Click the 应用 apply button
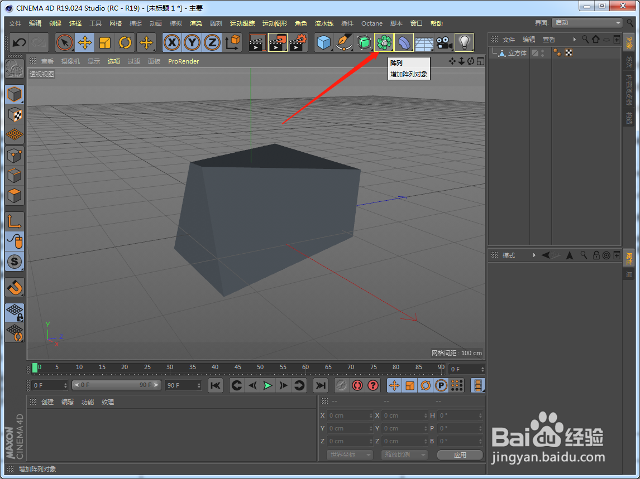Viewport: 640px width, 479px height. [x=460, y=455]
